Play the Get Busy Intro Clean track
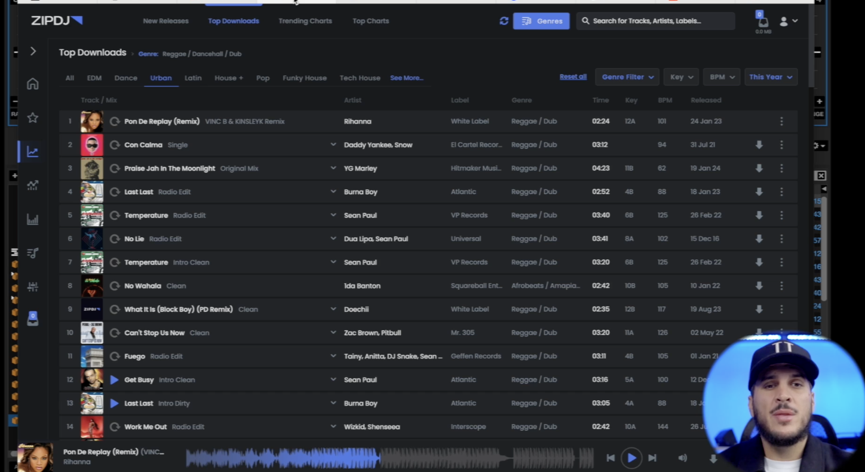The image size is (865, 472). 115,380
